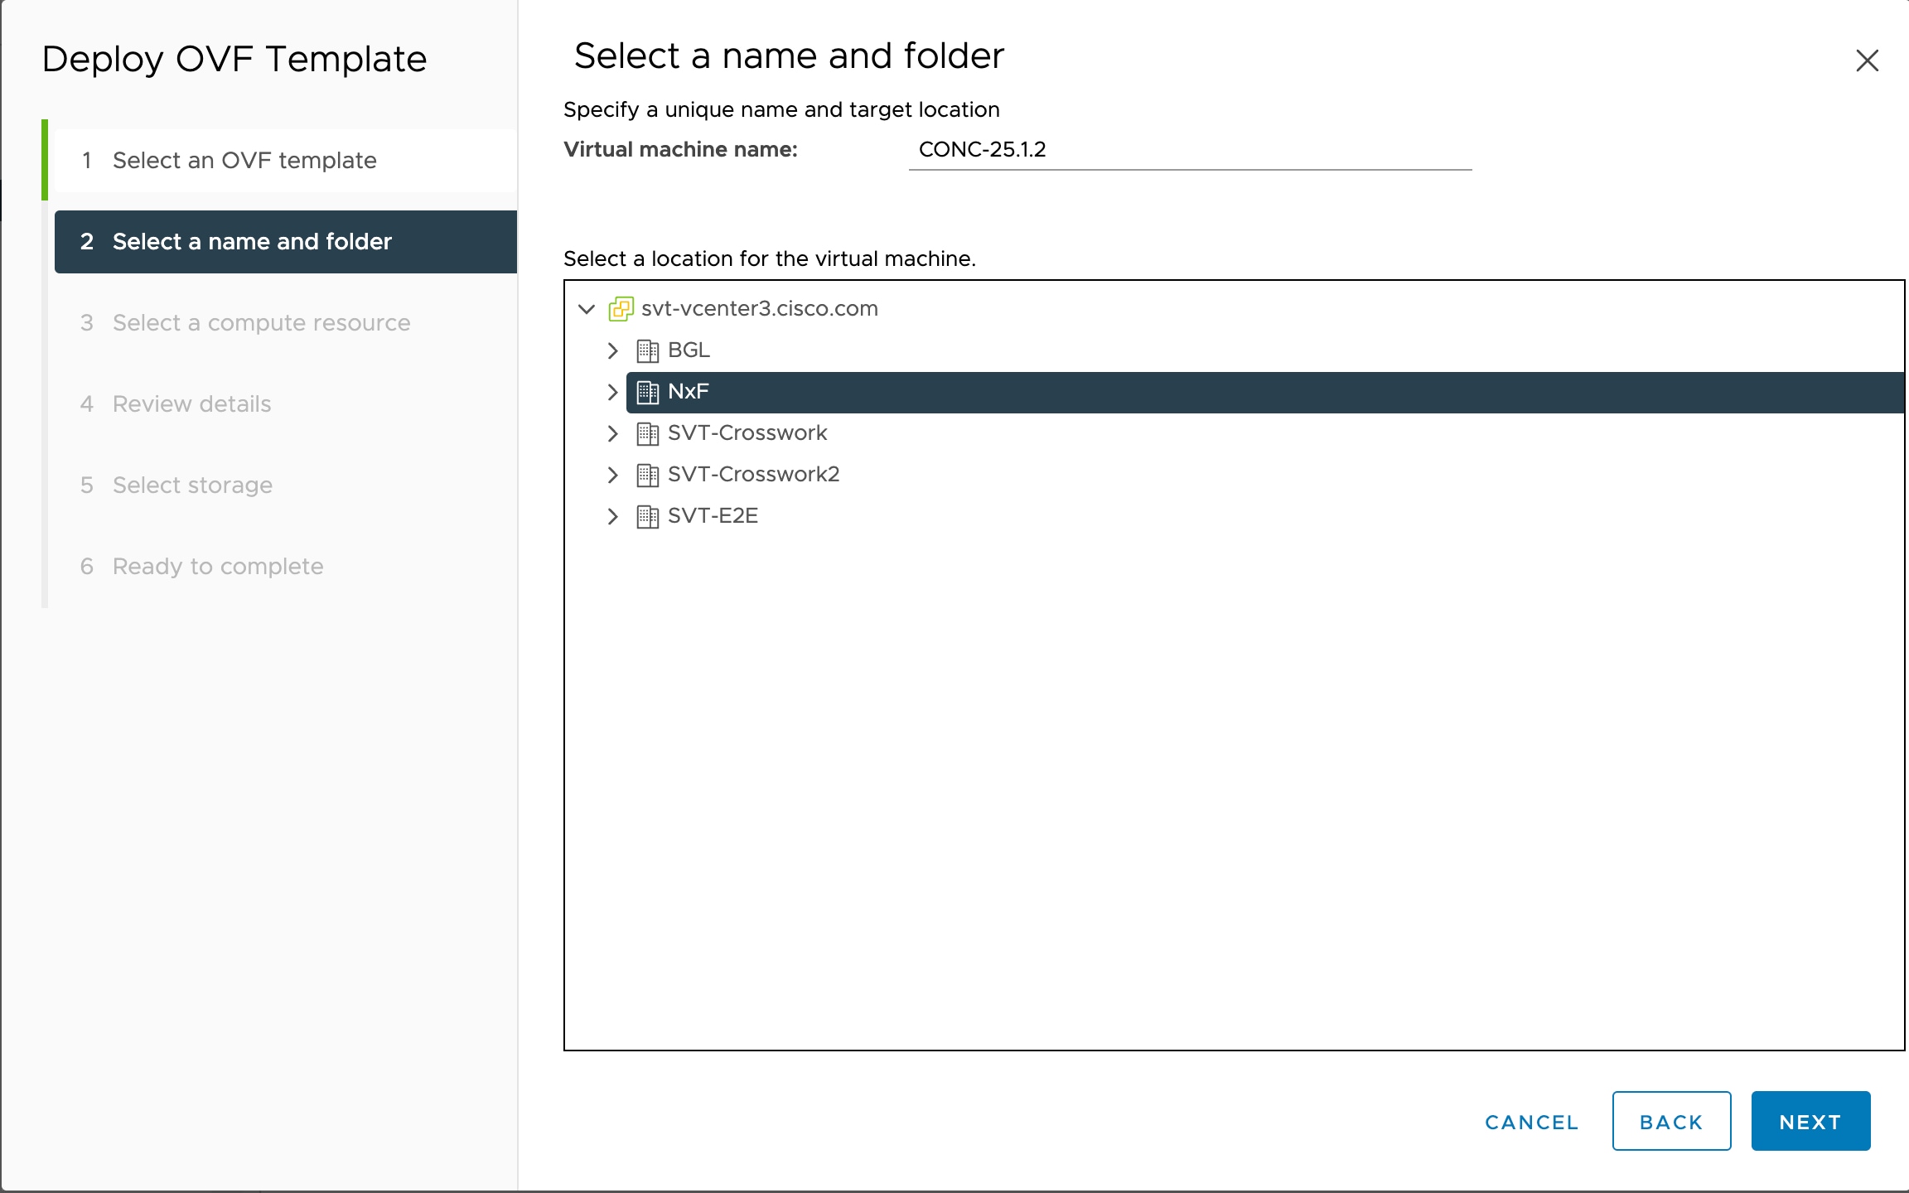Viewport: 1909px width, 1193px height.
Task: Select the NxF location label
Action: coord(688,392)
